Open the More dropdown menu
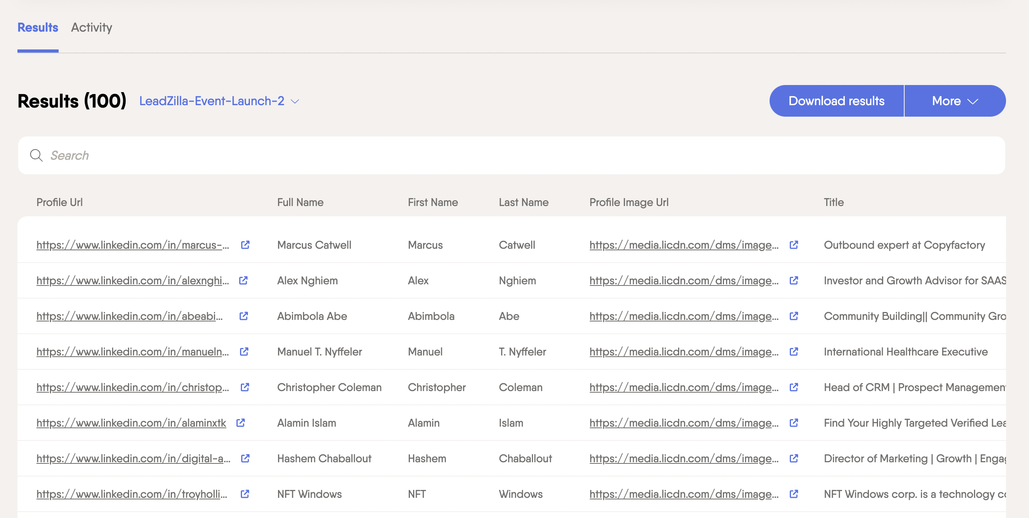Screen dimensions: 1029x518 coord(954,101)
